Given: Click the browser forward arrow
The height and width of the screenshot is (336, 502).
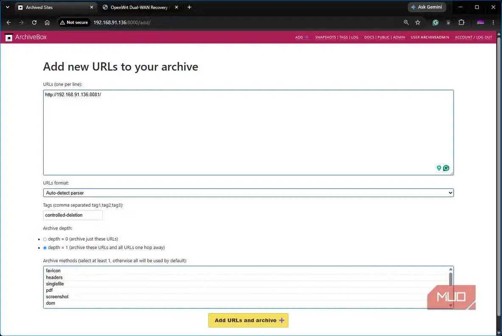Looking at the screenshot, I should click(x=21, y=22).
